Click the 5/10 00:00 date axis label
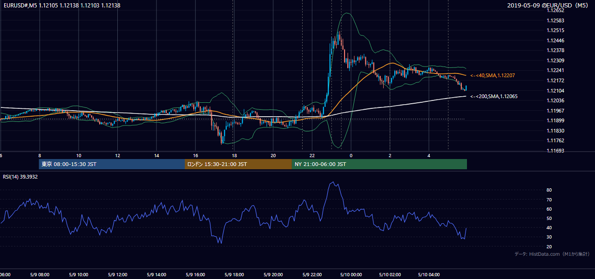This screenshot has height=279, width=595. click(x=351, y=275)
